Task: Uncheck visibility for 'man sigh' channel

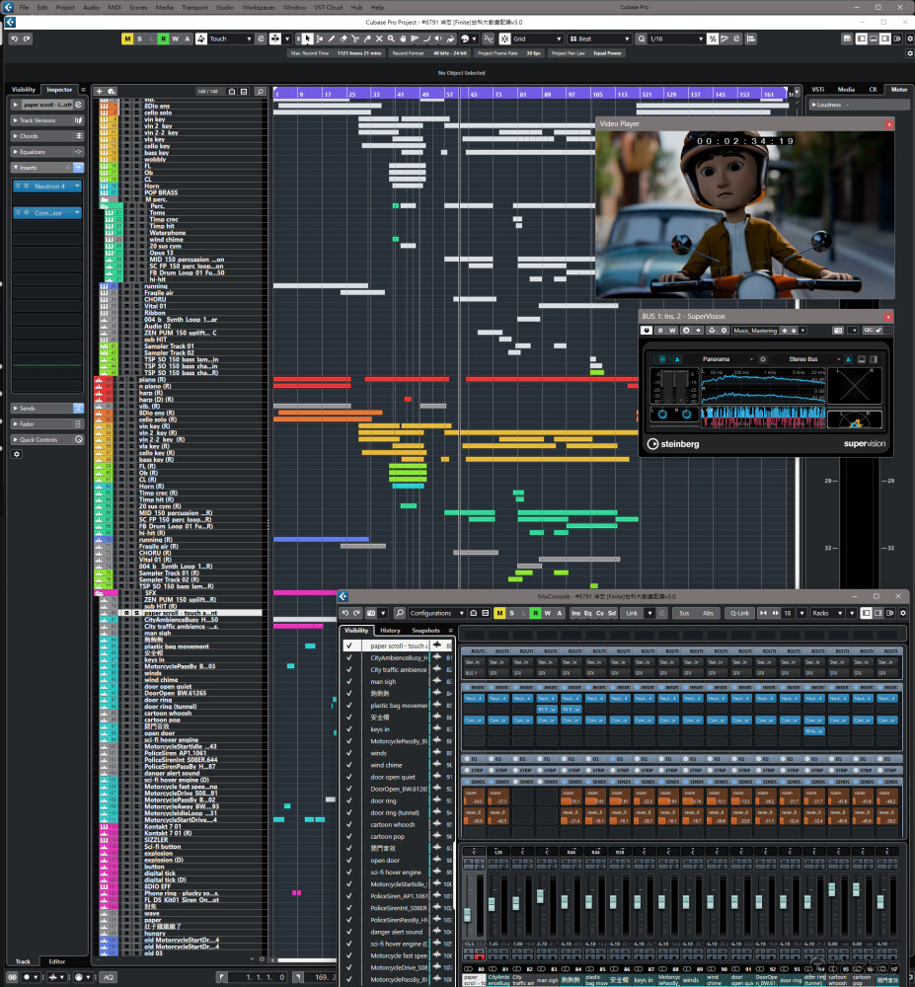Action: click(349, 682)
